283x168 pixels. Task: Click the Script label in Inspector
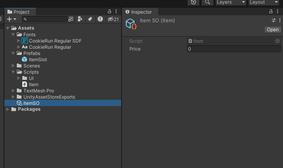point(136,41)
